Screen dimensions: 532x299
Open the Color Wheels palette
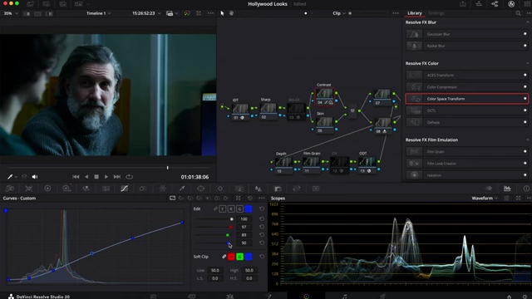point(47,189)
